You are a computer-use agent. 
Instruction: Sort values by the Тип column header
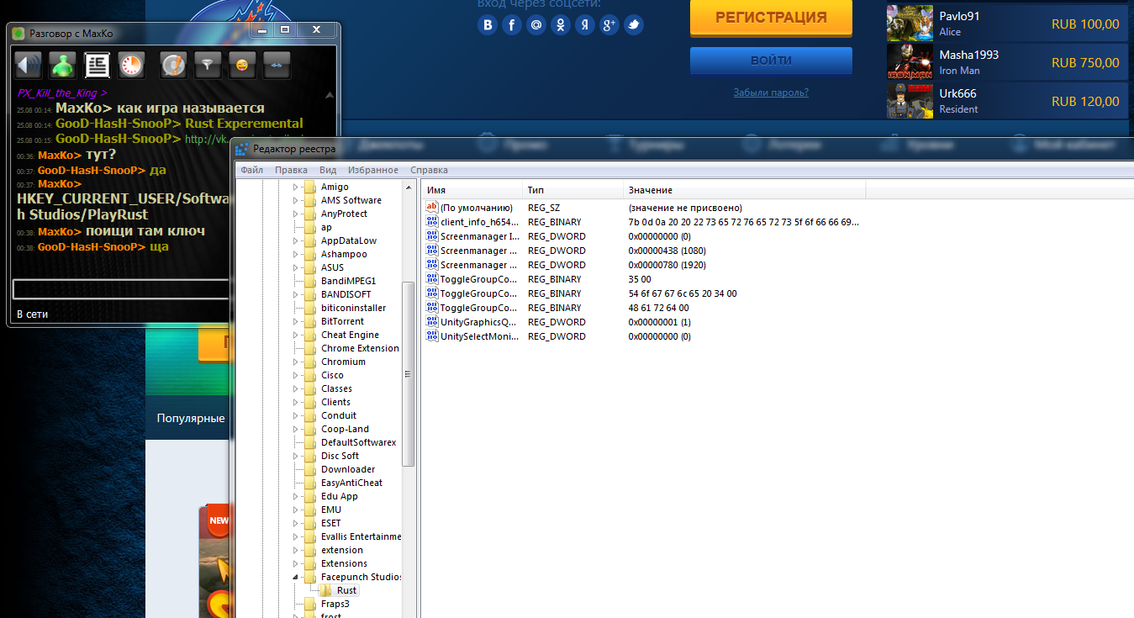572,190
